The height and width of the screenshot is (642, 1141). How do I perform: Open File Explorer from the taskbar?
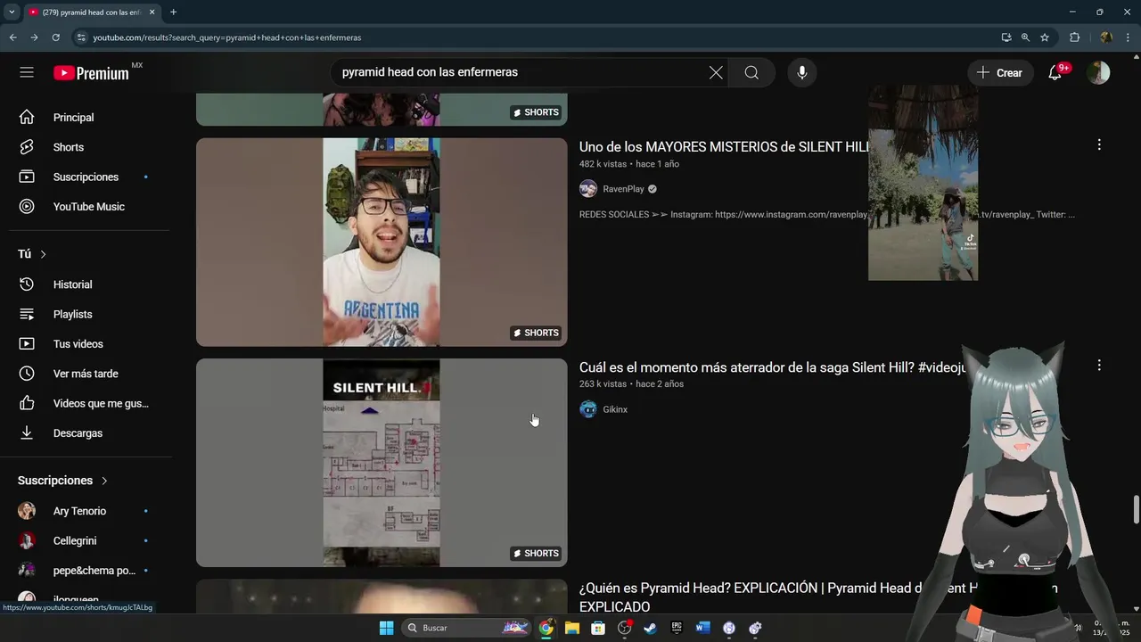tap(572, 628)
